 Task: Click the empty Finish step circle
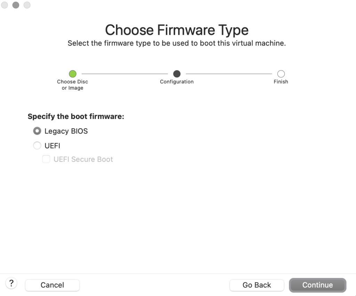tap(281, 74)
